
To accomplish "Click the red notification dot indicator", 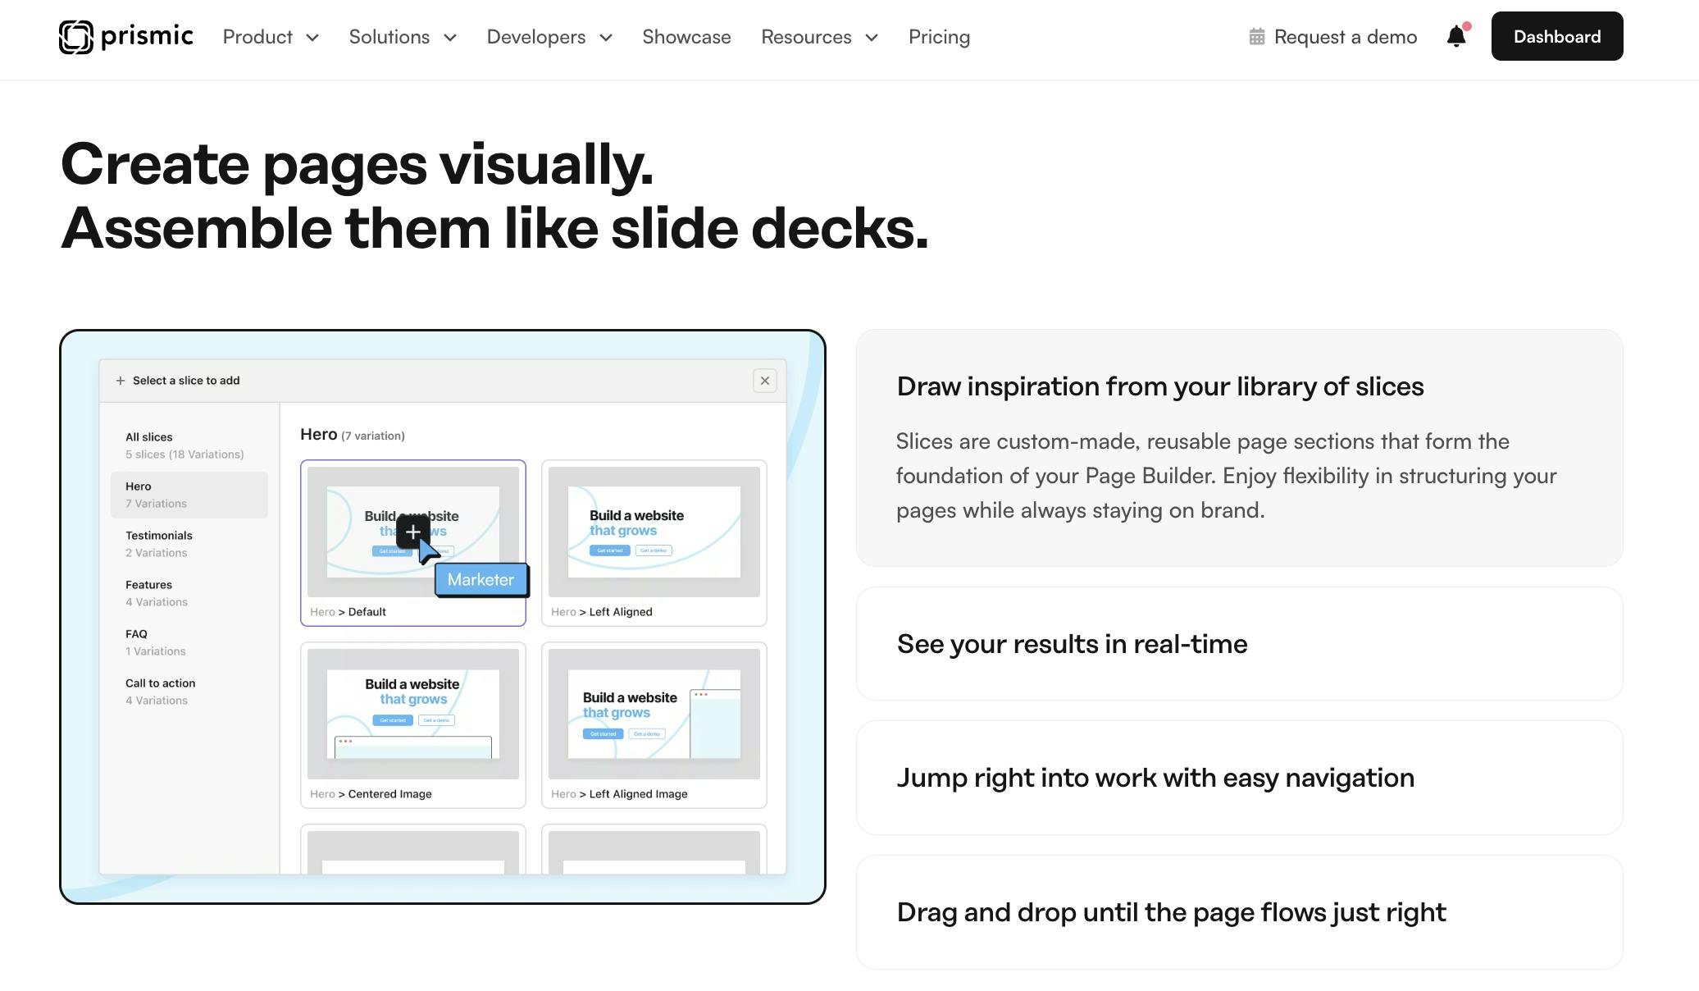I will tap(1467, 25).
